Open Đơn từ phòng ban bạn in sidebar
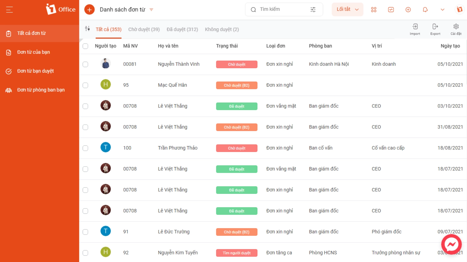The height and width of the screenshot is (262, 467). tap(39, 90)
